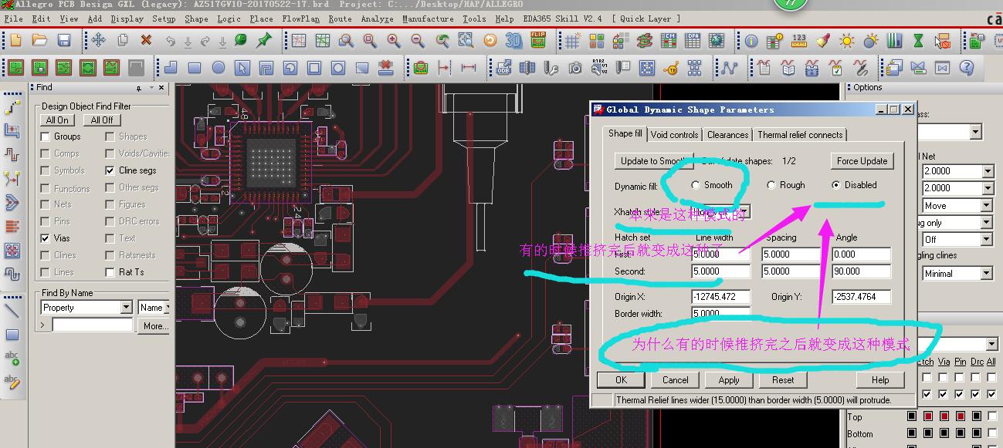Click the Bottom layer first color swatch
1003x448 pixels.
pyautogui.click(x=912, y=434)
